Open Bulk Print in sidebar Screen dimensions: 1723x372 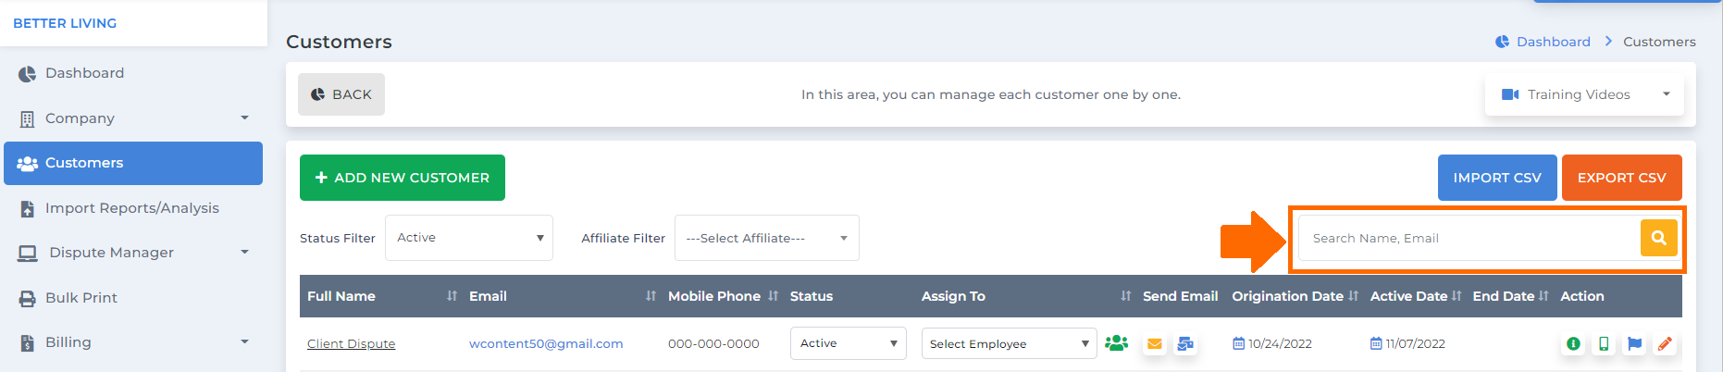[133, 298]
